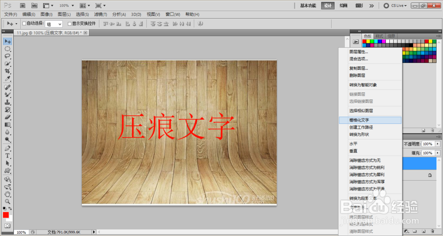Screen dimensions: 443x236
Task: Select the Lasso tool
Action: pyautogui.click(x=8, y=56)
